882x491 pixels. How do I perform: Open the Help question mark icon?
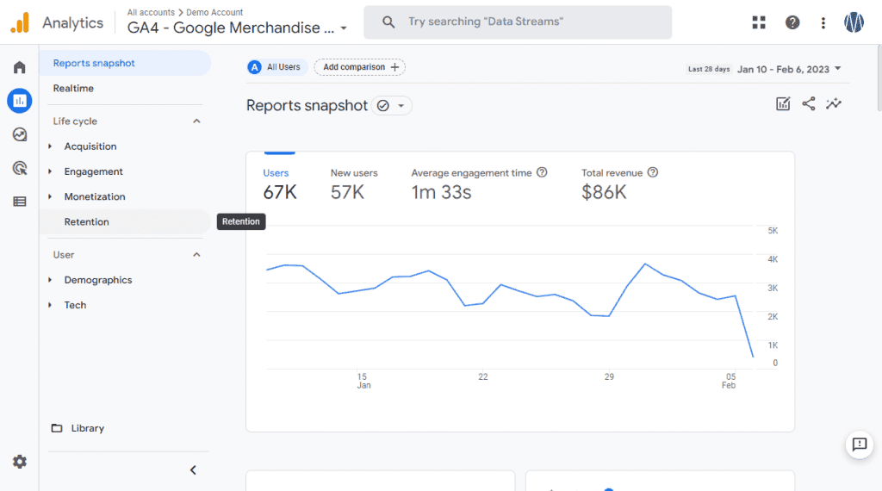click(792, 22)
